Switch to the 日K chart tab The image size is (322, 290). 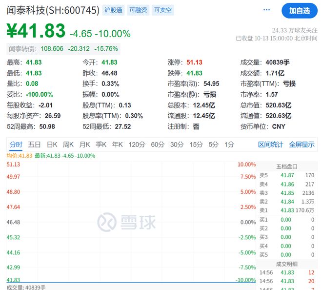click(x=52, y=145)
